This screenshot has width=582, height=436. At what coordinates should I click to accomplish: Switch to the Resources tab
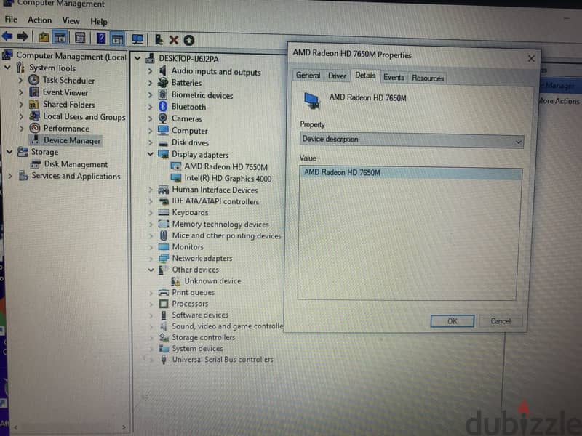(x=428, y=78)
